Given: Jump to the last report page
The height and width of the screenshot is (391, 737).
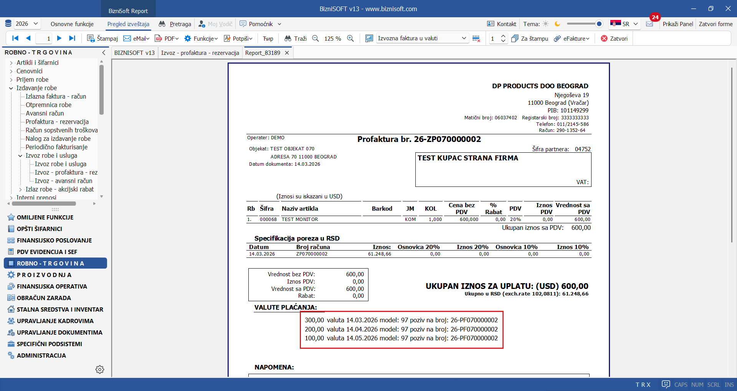Looking at the screenshot, I should (72, 38).
